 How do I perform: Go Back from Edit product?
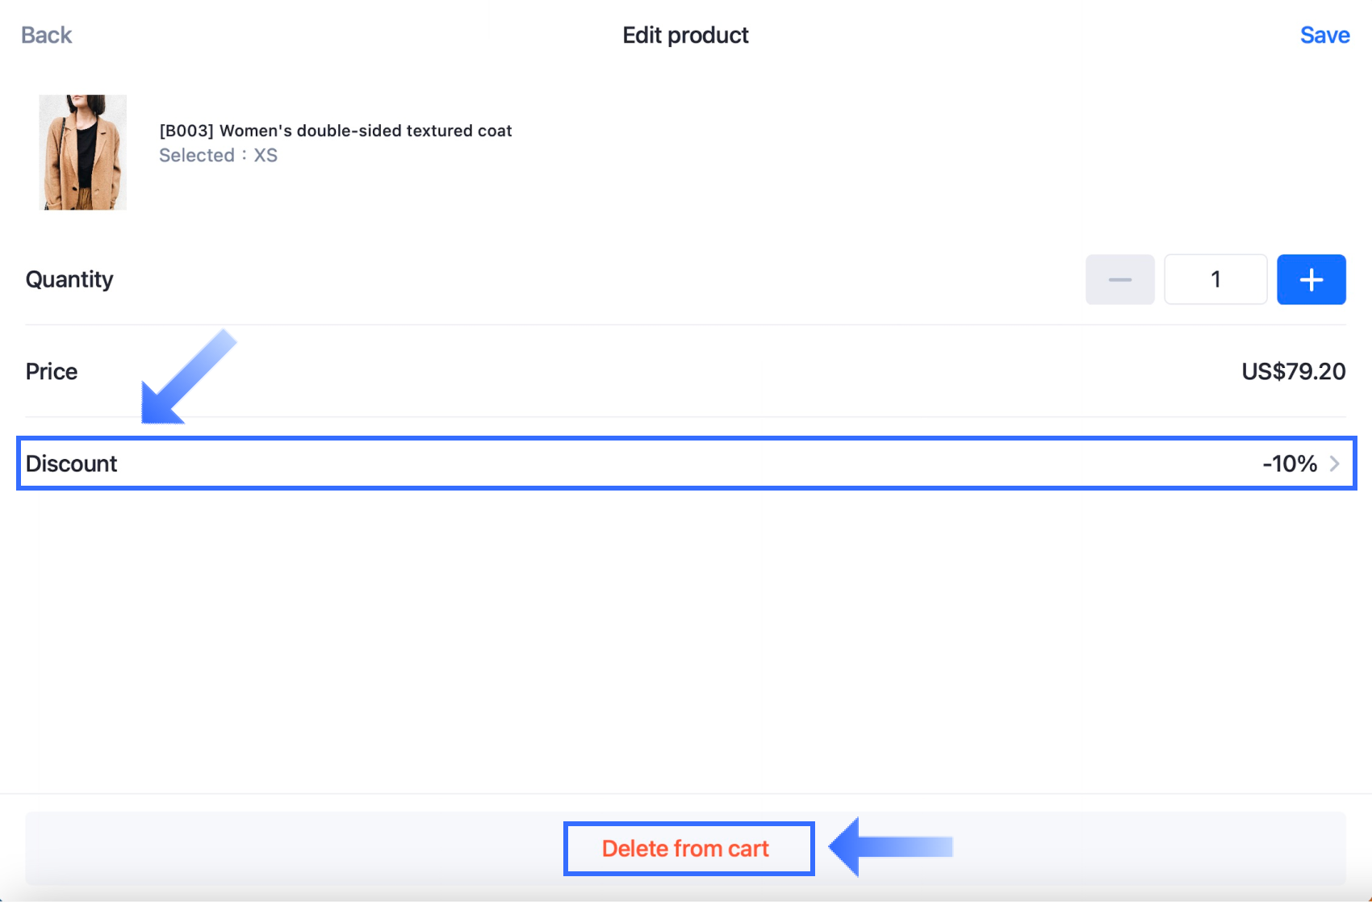click(x=46, y=35)
